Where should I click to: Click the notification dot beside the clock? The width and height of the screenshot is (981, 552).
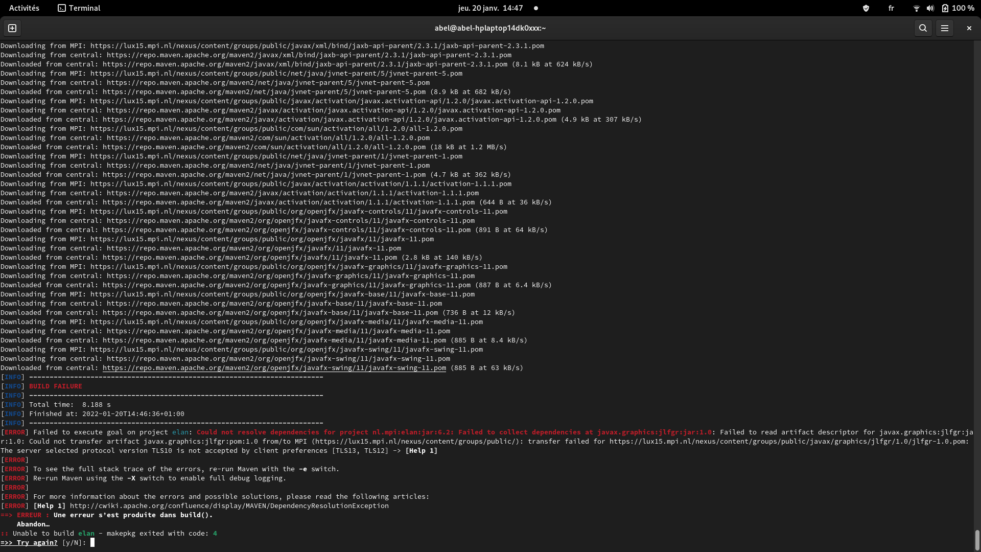pos(535,8)
